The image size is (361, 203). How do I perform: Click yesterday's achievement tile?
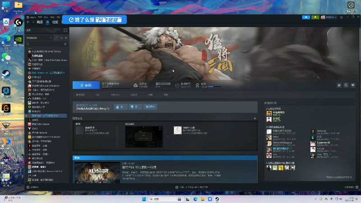point(80,130)
